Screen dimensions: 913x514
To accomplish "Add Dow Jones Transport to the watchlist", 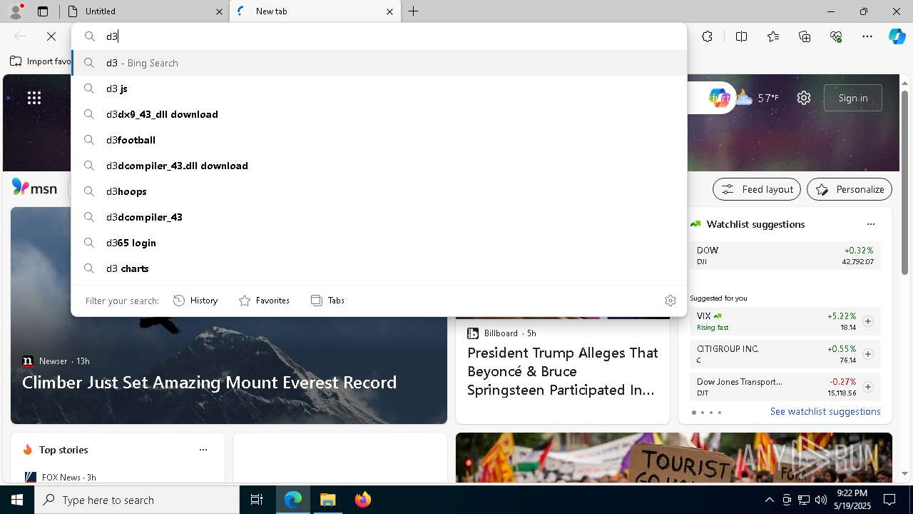I will tap(867, 387).
